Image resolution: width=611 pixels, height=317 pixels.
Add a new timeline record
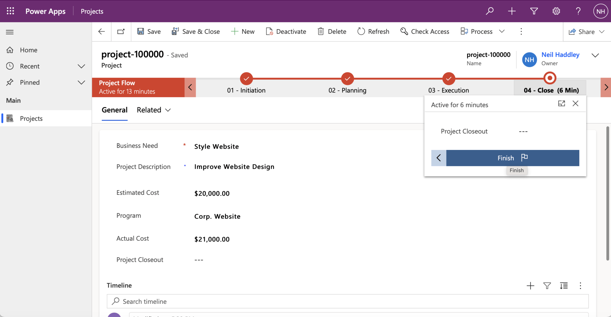[530, 286]
